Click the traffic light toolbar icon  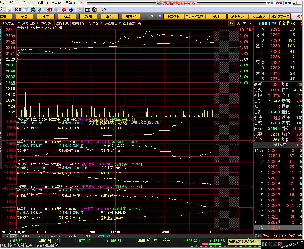[x=18, y=9]
